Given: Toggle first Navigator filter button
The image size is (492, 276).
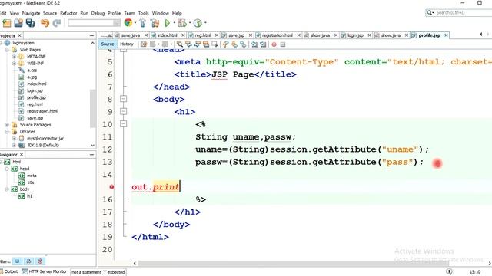Looking at the screenshot, I should [17, 261].
